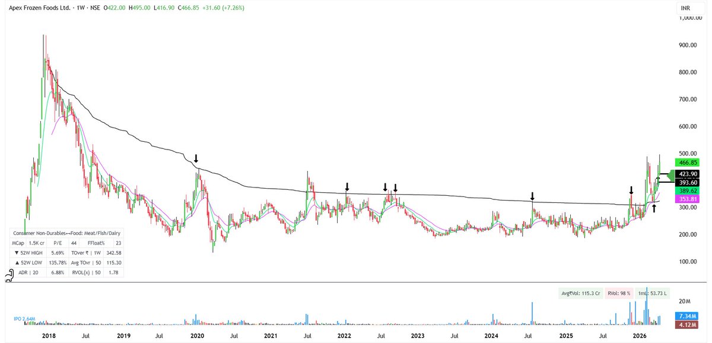Click the FFloat% cell
The image size is (712, 343).
point(96,243)
